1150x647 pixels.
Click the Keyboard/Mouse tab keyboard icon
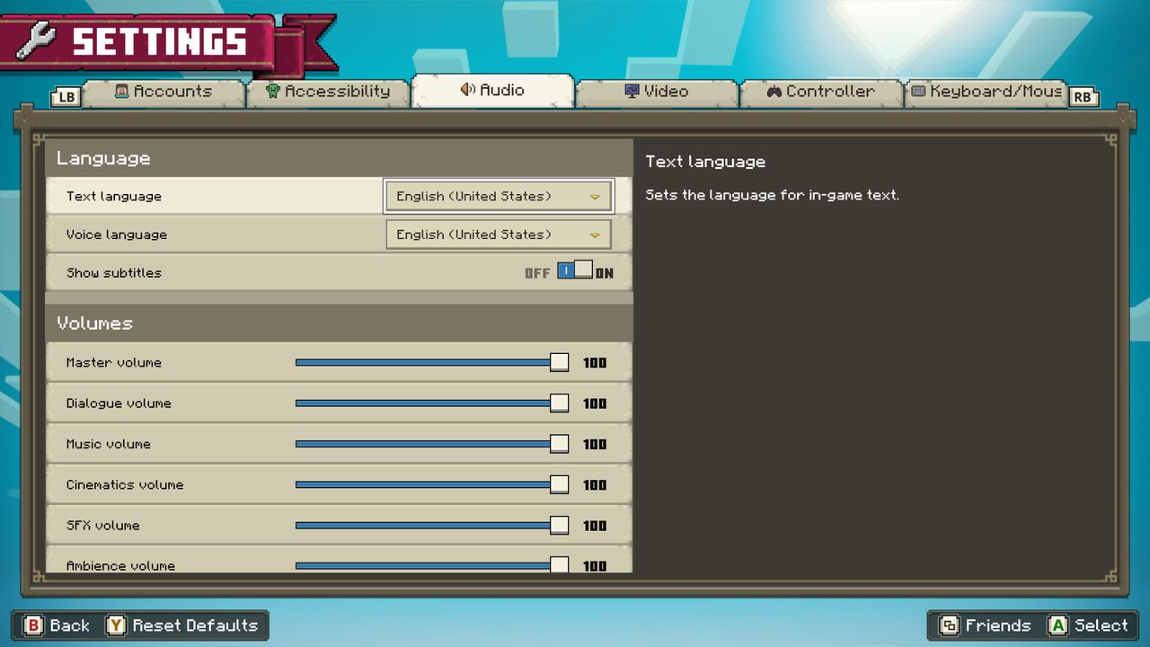pos(918,91)
